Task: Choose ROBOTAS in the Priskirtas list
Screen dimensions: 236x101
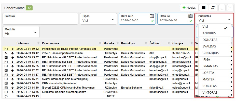Action: point(215,86)
